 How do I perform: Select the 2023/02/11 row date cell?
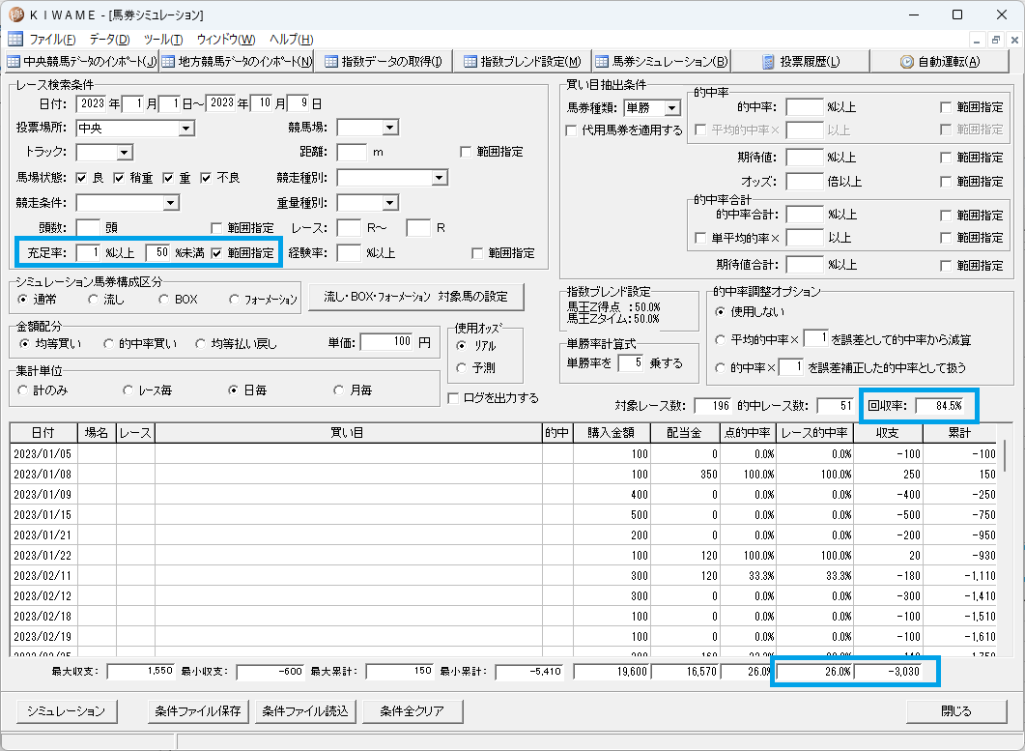pos(43,576)
